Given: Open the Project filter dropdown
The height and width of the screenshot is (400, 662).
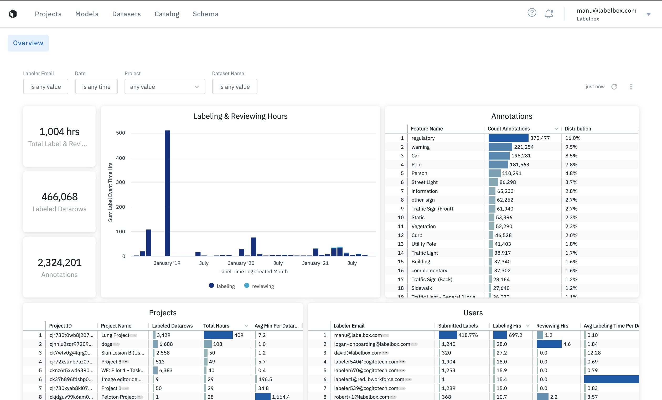Looking at the screenshot, I should click(x=165, y=86).
